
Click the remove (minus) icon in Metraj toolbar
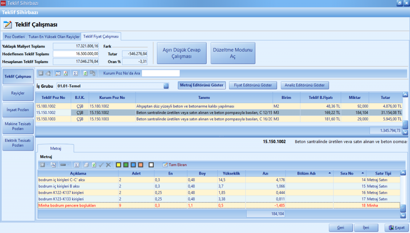(x=63, y=165)
